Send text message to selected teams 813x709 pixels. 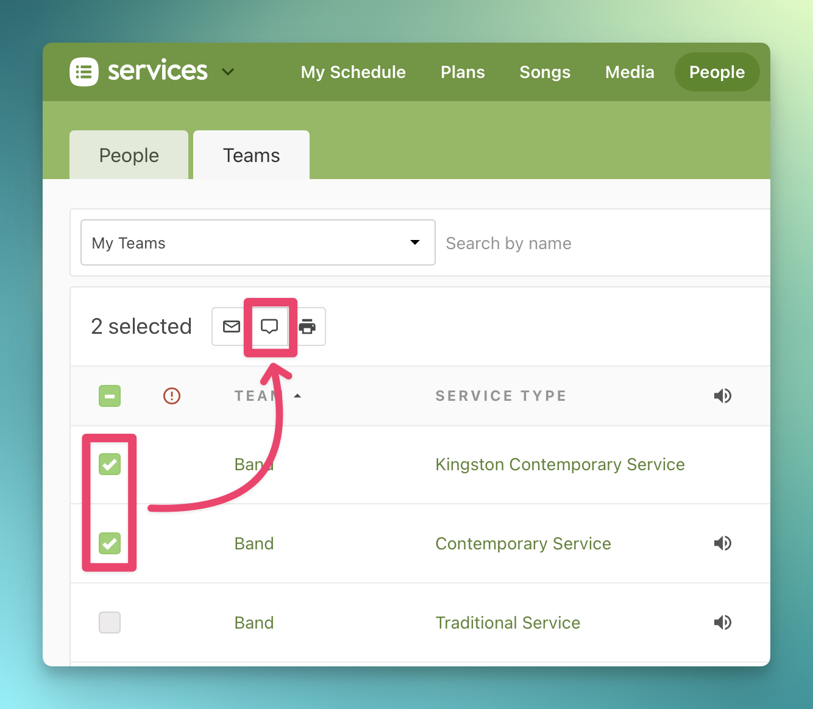269,326
